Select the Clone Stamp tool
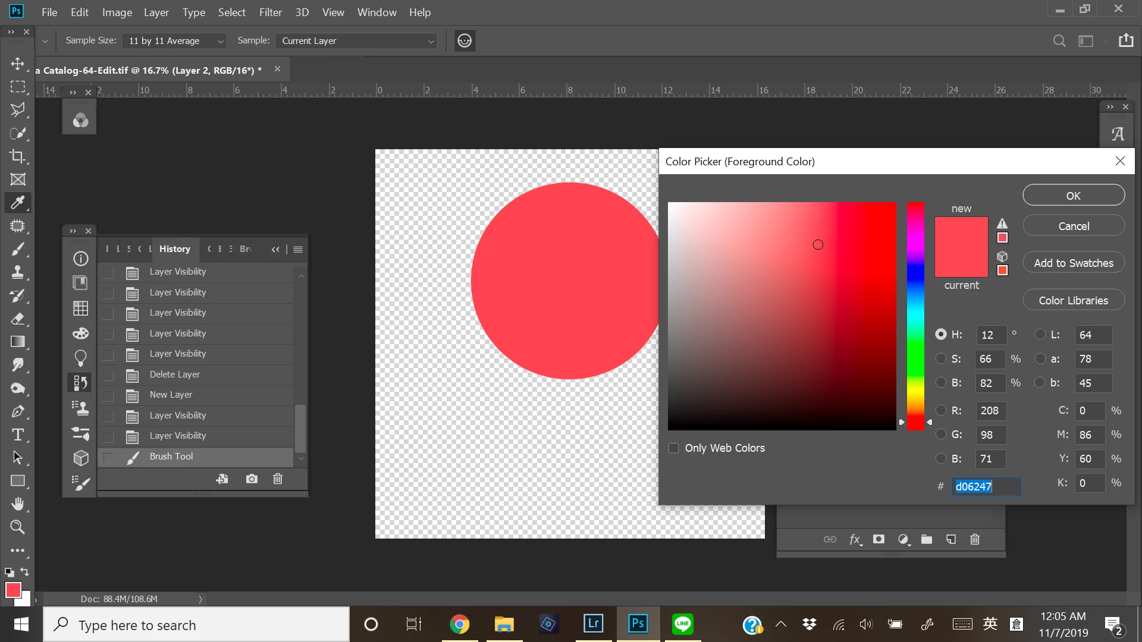The image size is (1142, 642). pos(17,272)
